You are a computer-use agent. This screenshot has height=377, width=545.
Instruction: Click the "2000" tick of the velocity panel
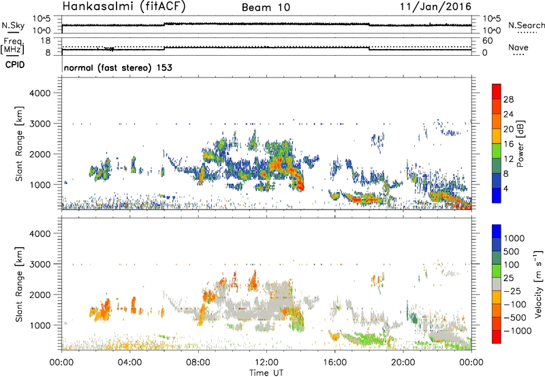[x=40, y=295]
